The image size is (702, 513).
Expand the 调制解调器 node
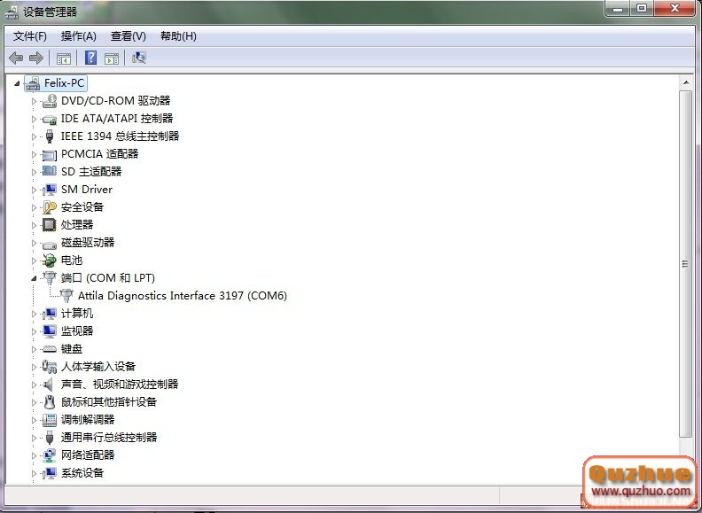tap(34, 420)
